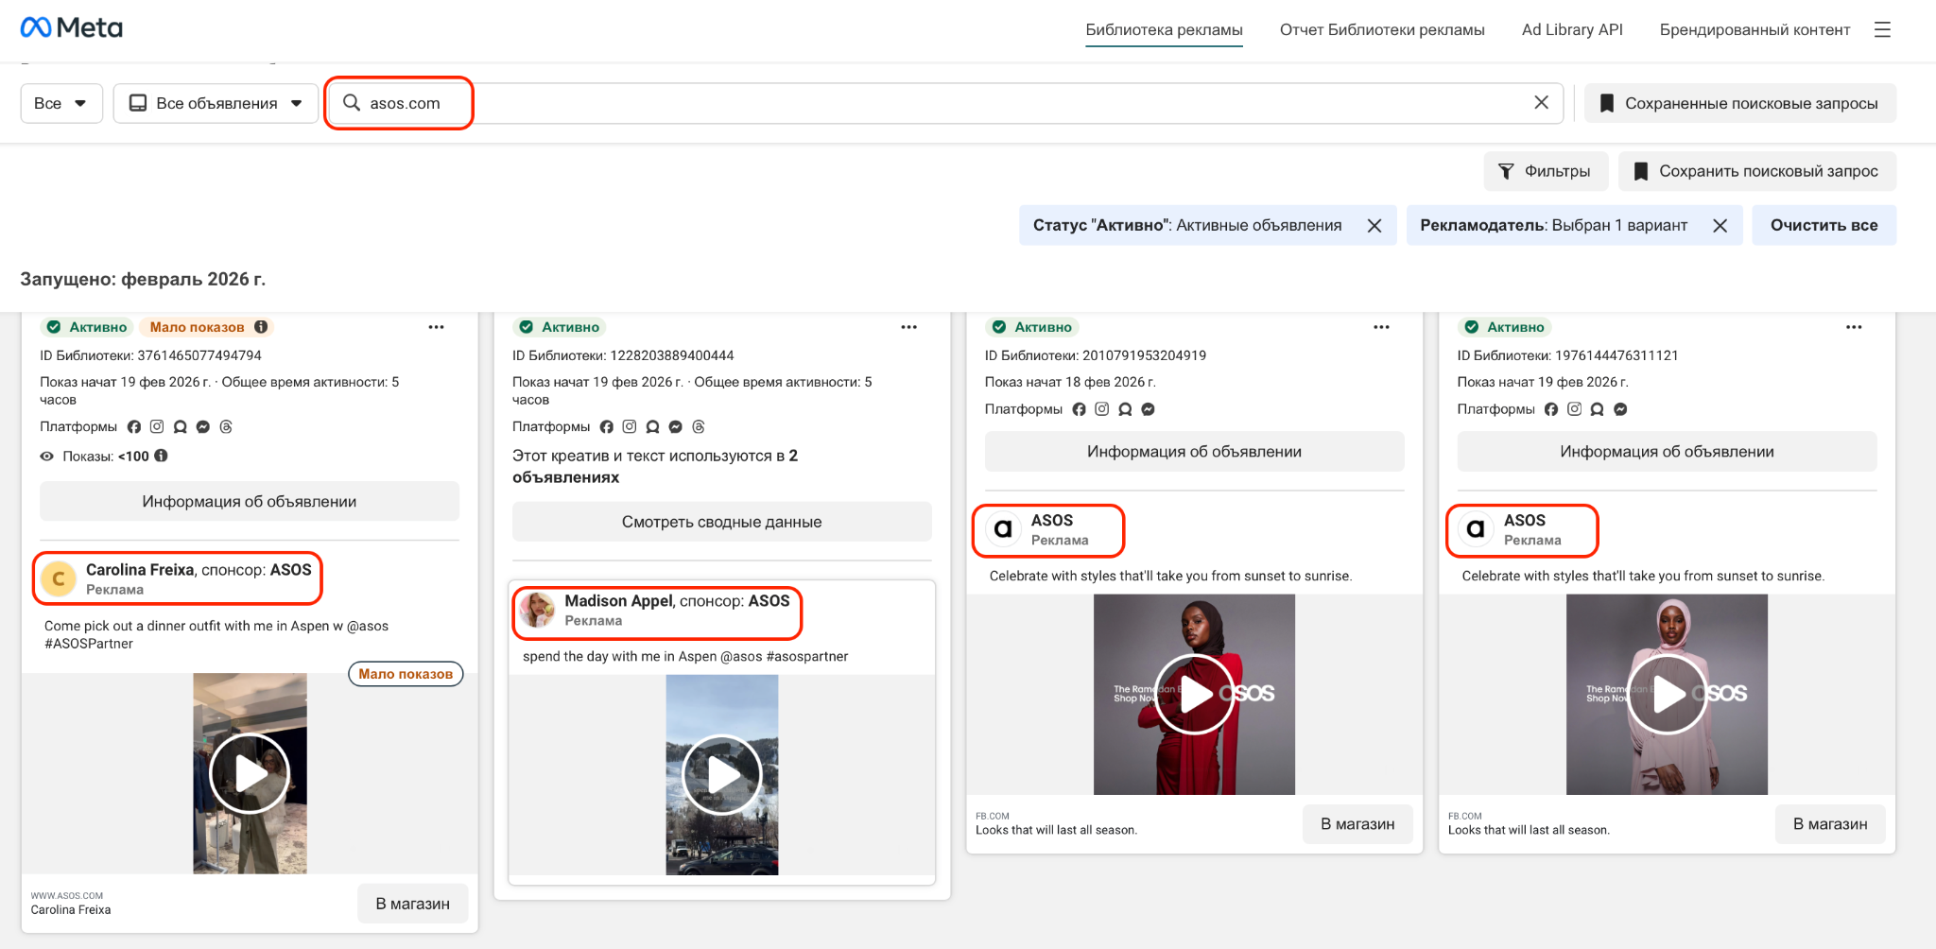Switch to "Отчет Библиотеки рекламы" tab
This screenshot has height=949, width=1936.
tap(1381, 30)
